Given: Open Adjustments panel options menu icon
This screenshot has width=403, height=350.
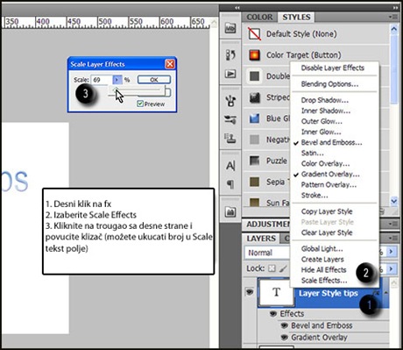Looking at the screenshot, I should [x=393, y=224].
